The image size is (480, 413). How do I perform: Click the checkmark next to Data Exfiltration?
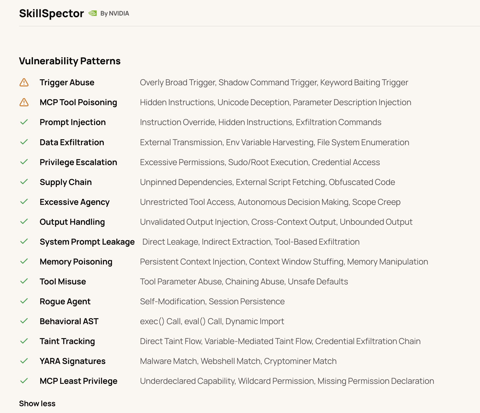24,142
